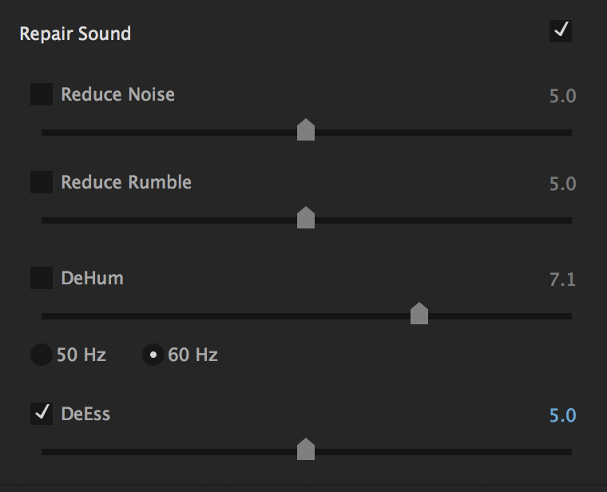Click the DeHum slider handle

pyautogui.click(x=419, y=313)
